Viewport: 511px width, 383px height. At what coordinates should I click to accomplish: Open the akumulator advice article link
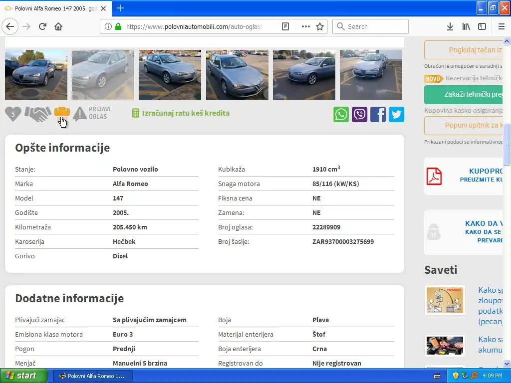490,345
